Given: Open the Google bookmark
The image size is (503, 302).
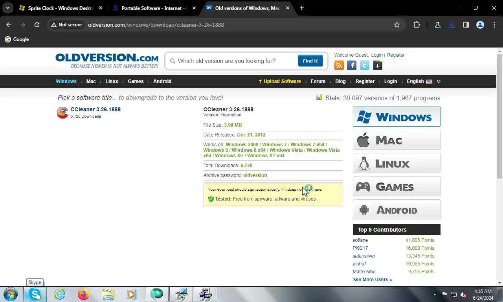Looking at the screenshot, I should tap(17, 39).
